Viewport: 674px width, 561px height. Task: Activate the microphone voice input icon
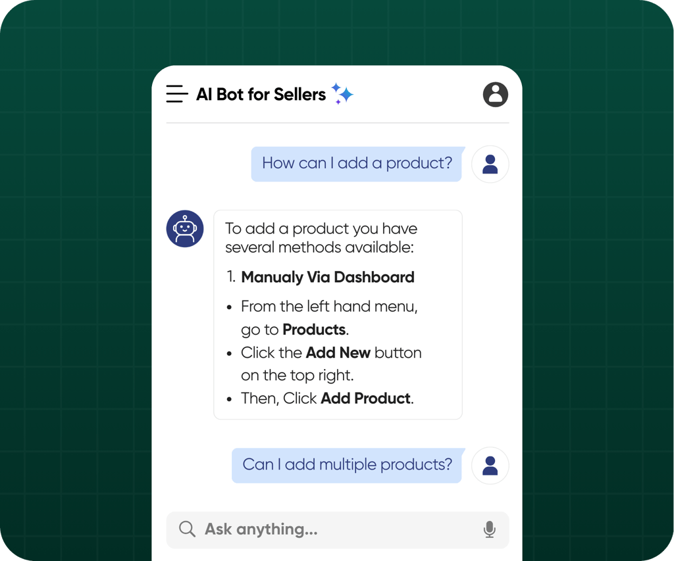tap(490, 529)
